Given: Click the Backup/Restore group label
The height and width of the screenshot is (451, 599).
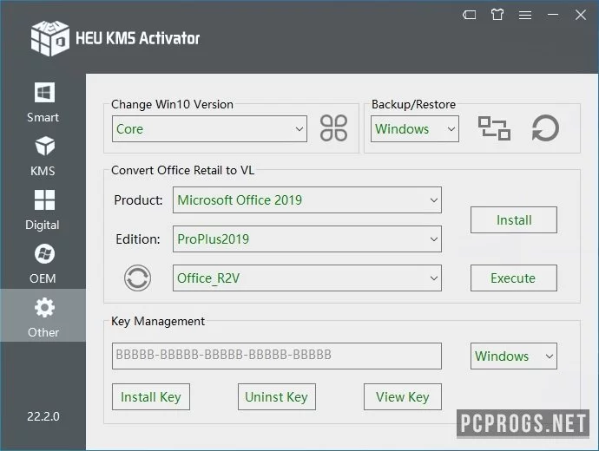Looking at the screenshot, I should coord(413,104).
